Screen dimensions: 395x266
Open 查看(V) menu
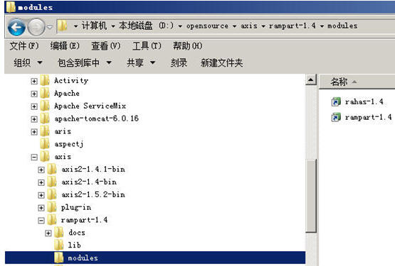click(106, 46)
